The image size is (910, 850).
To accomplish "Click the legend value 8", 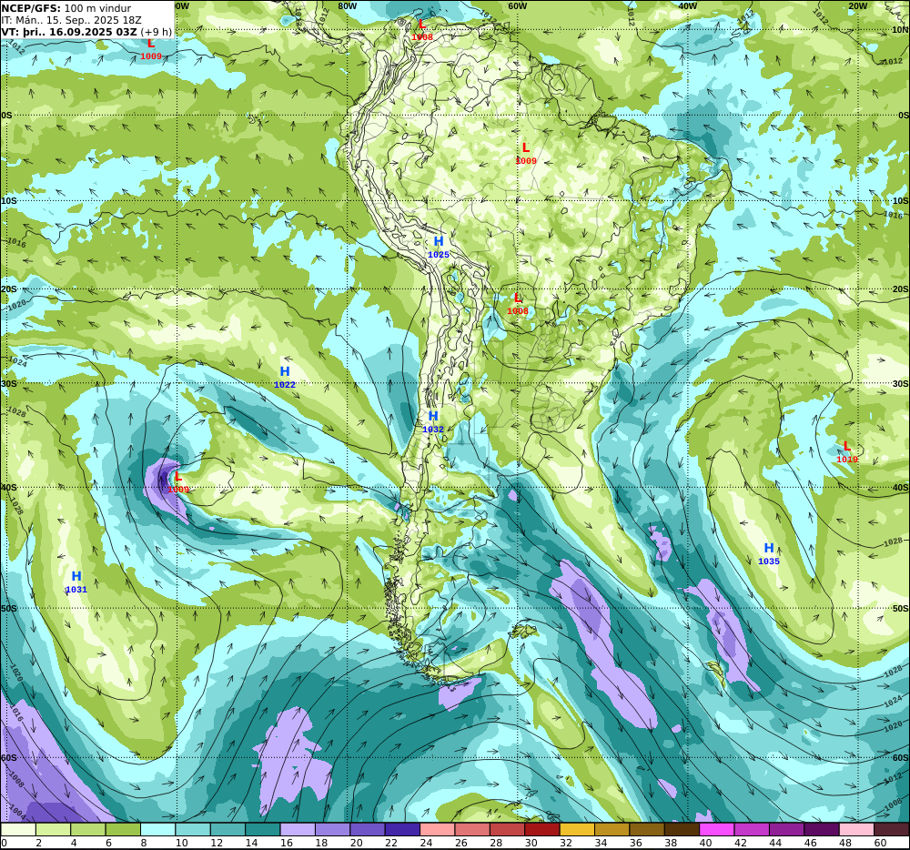I will [x=144, y=843].
